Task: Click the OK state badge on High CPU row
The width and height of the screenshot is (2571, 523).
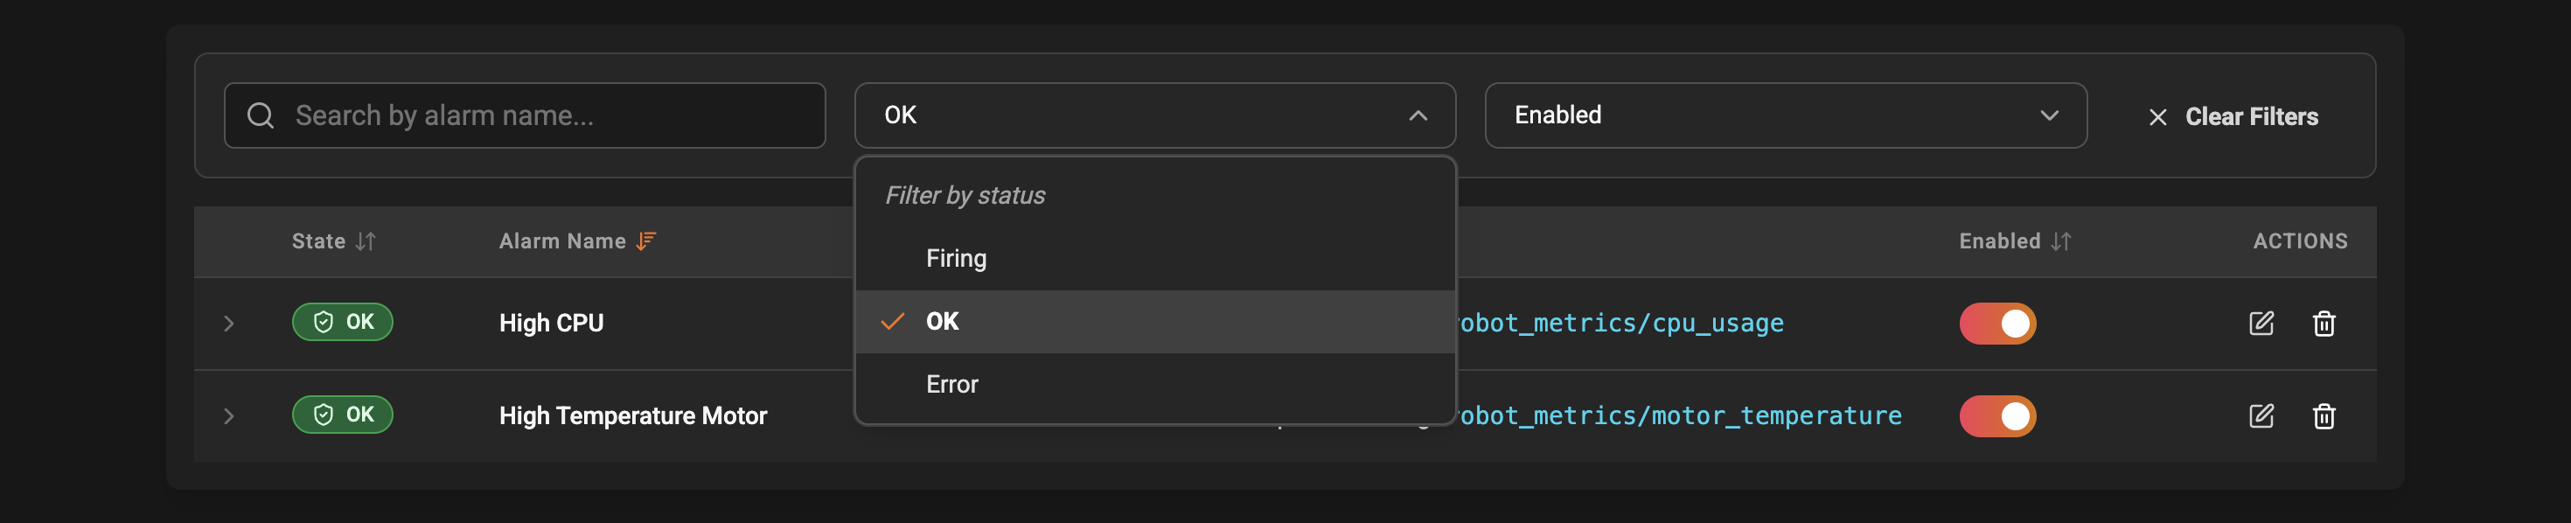Action: click(x=342, y=321)
